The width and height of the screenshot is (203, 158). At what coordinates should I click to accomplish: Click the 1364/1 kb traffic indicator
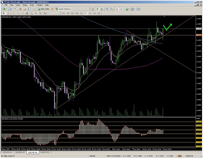pyautogui.click(x=189, y=156)
